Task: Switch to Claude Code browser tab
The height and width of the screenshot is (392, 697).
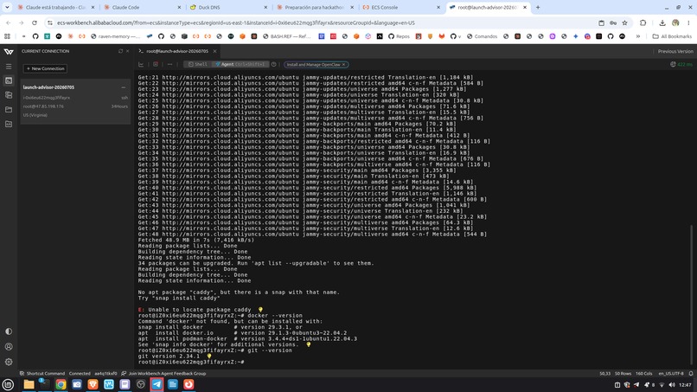Action: click(142, 8)
